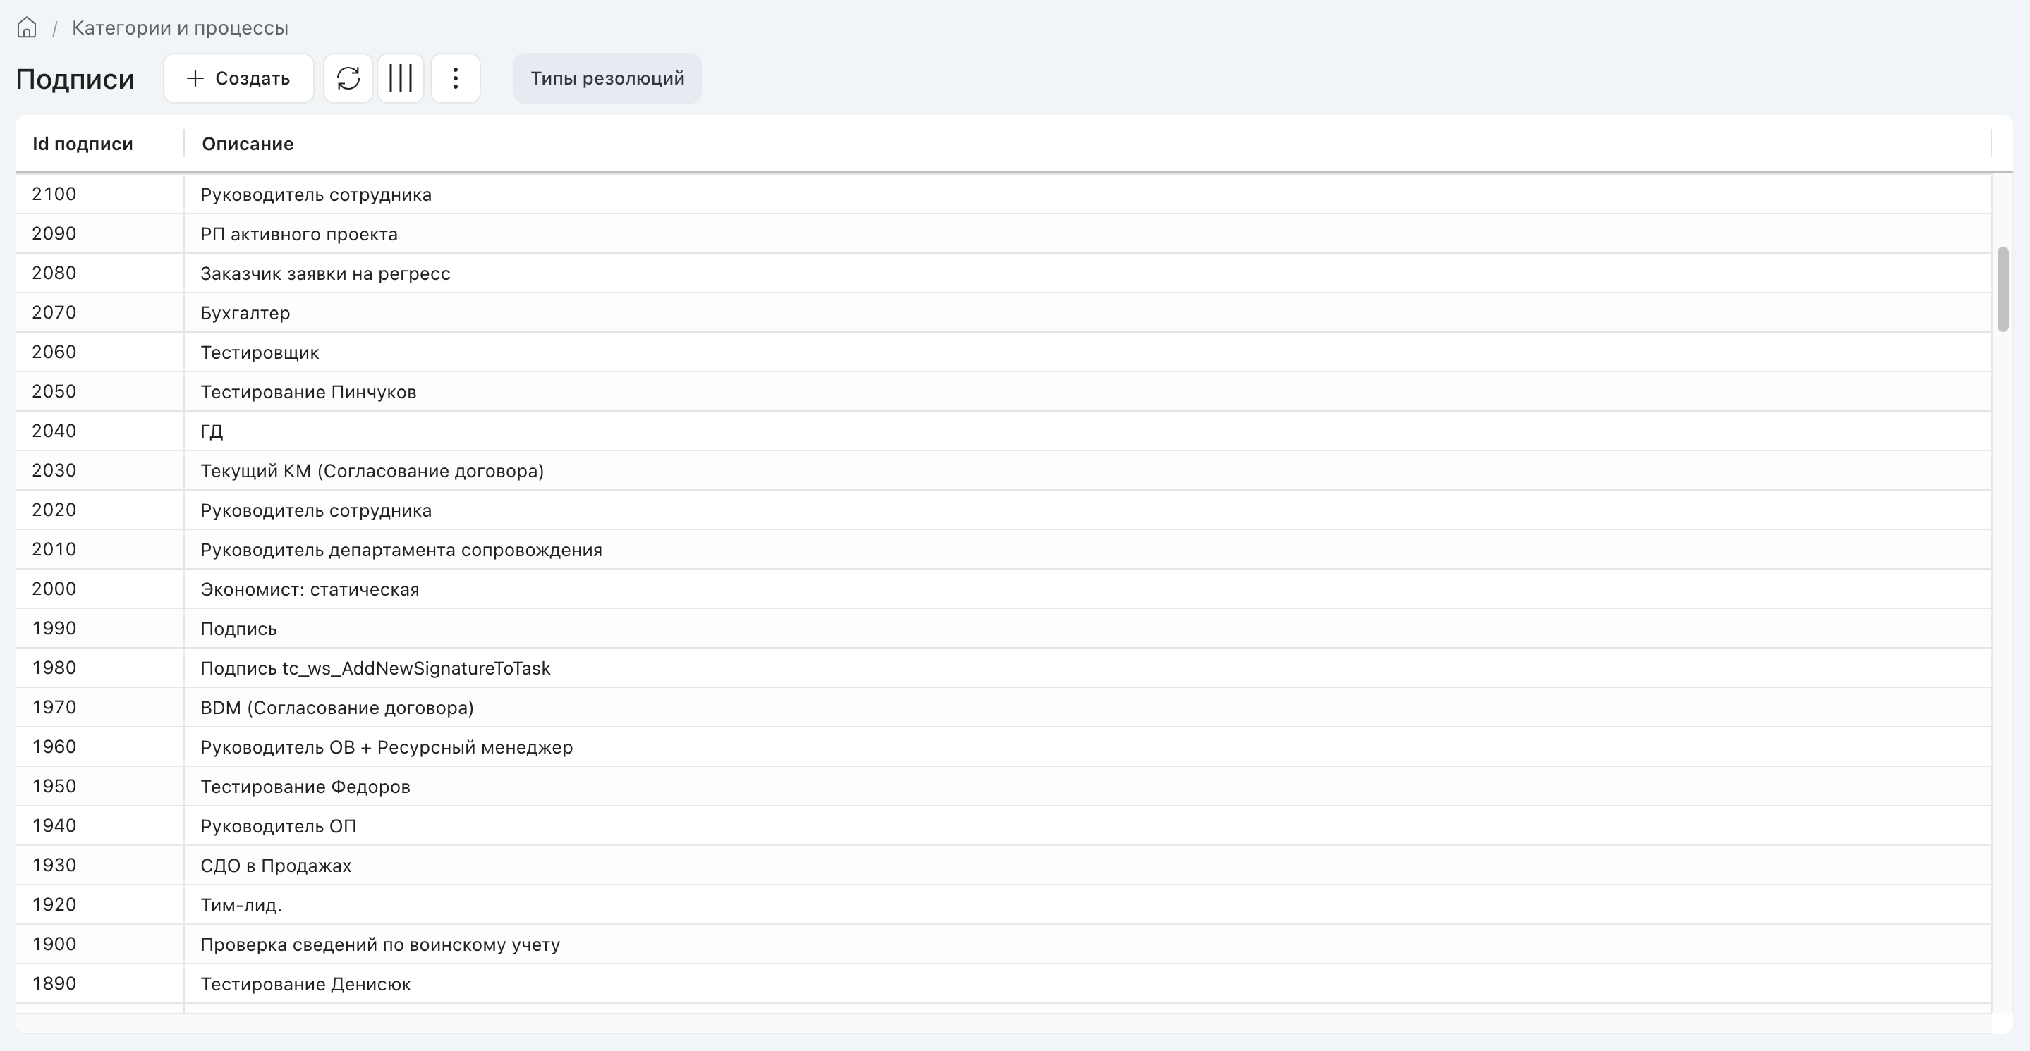The width and height of the screenshot is (2030, 1051).
Task: Select Тестирование Пинчуков row
Action: [1002, 391]
